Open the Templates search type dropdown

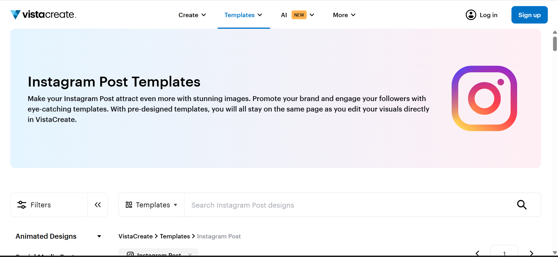[151, 205]
